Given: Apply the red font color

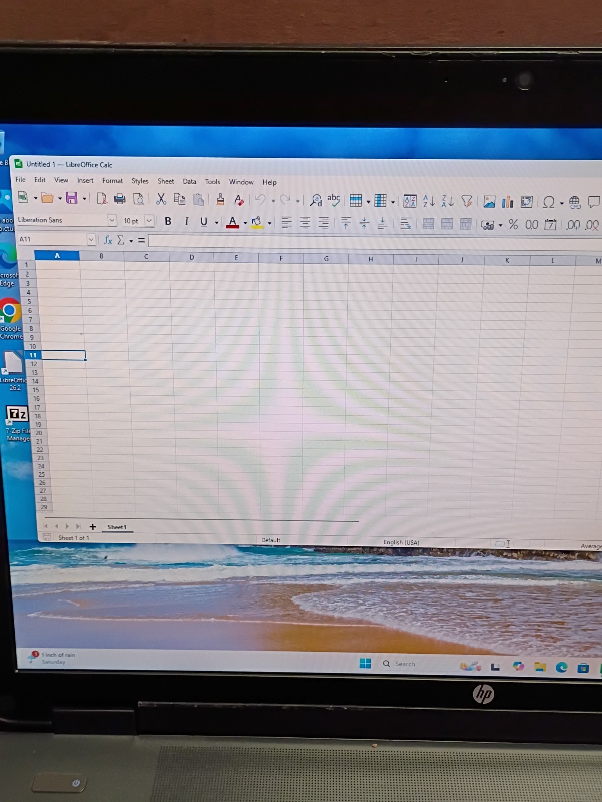Looking at the screenshot, I should pyautogui.click(x=233, y=222).
